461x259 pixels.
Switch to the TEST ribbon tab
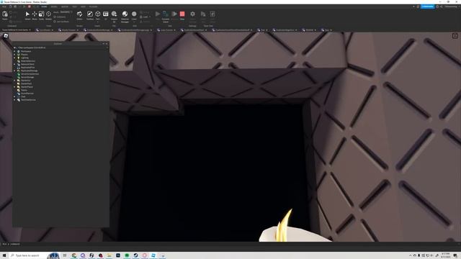coord(74,6)
